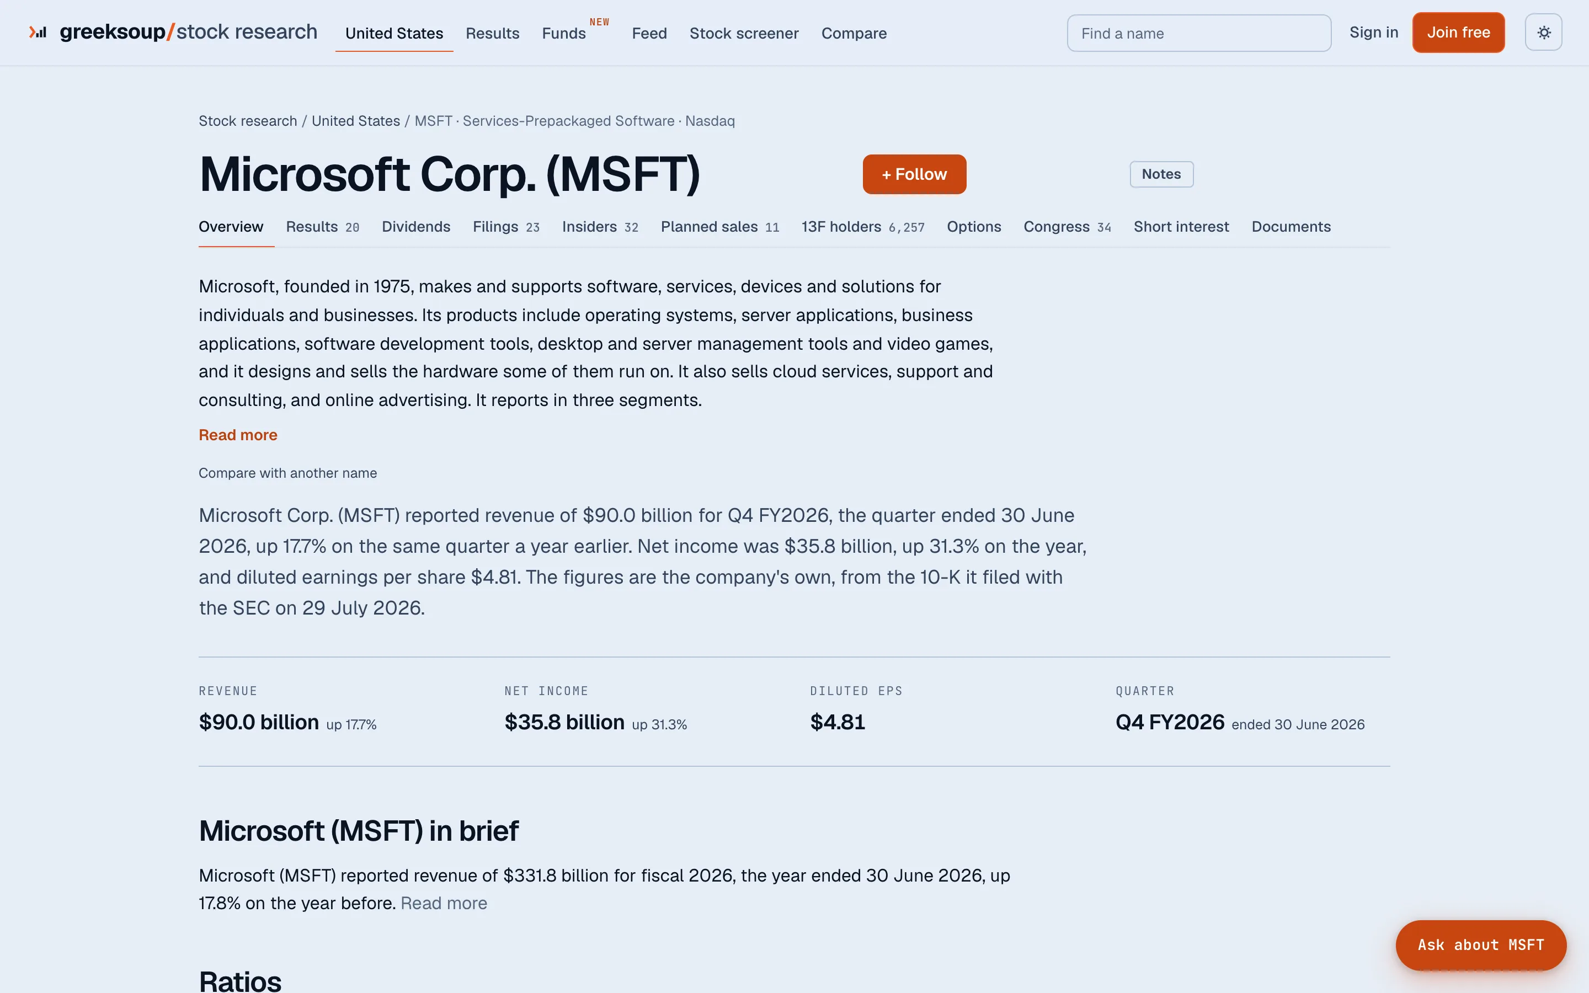Click the $90.0 billion revenue figure
The image size is (1589, 993).
[259, 723]
